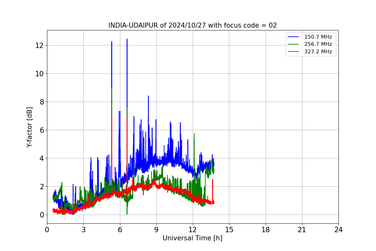Select the 256.7 MHz legend label
The image size is (376, 251).
(318, 44)
